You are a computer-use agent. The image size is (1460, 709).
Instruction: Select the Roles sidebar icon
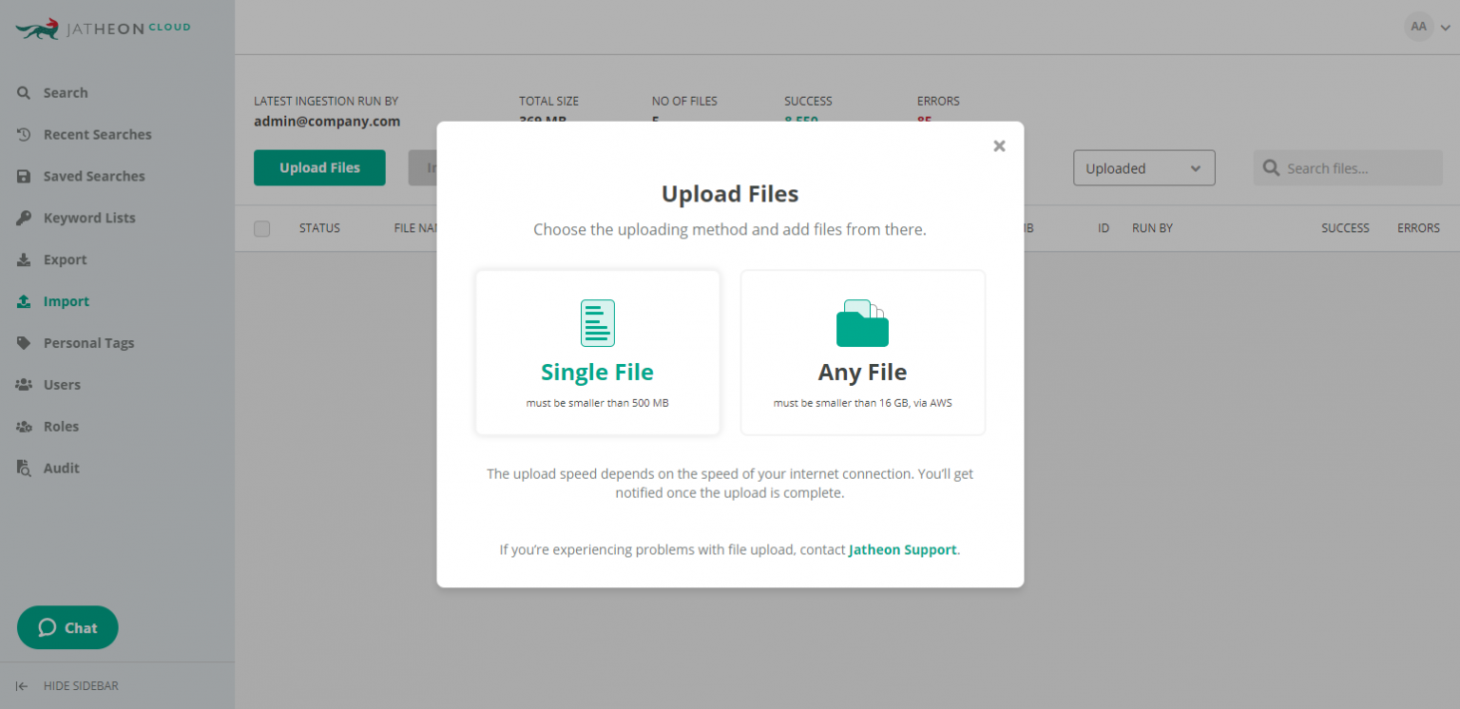[25, 426]
